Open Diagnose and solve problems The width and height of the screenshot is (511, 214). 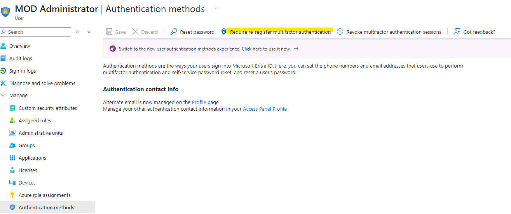tap(42, 83)
